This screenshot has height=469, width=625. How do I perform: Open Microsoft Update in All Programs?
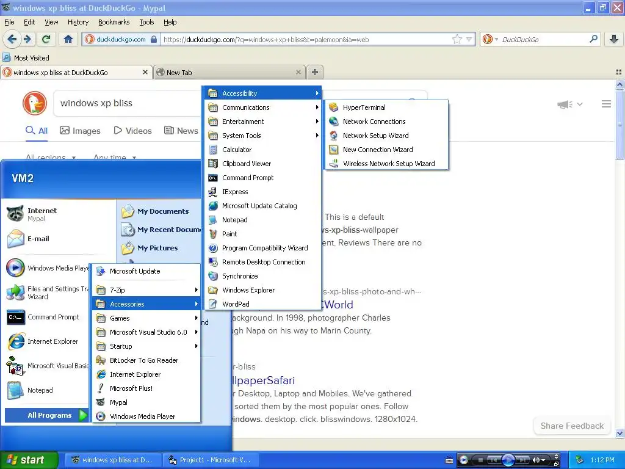[146, 271]
